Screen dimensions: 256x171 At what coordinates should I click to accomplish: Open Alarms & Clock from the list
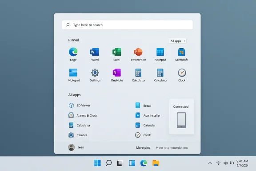pos(83,115)
